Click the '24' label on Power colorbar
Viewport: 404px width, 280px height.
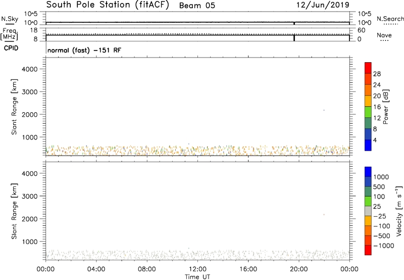(x=377, y=85)
